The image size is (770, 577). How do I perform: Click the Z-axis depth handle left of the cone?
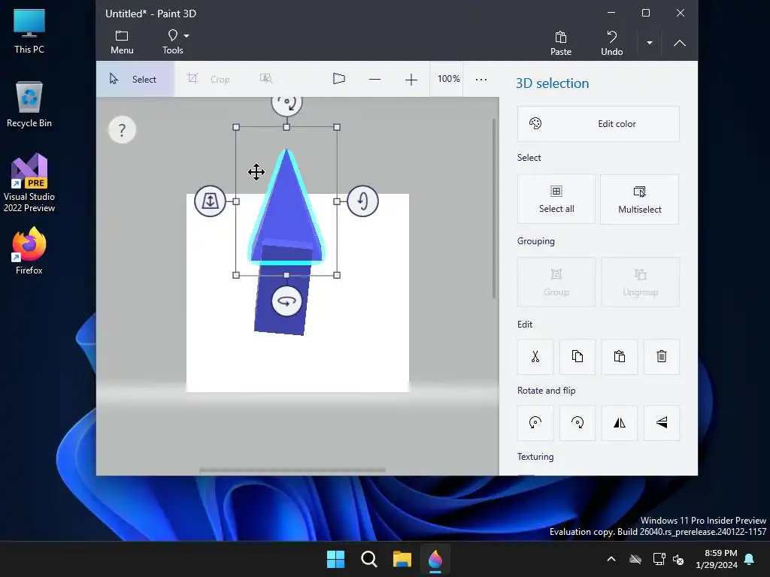[211, 201]
